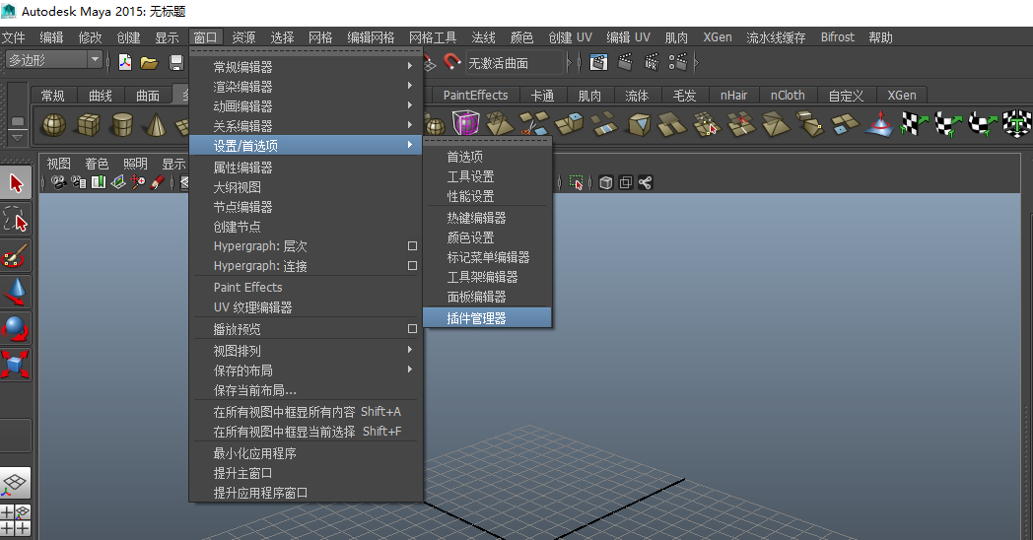This screenshot has width=1033, height=540.
Task: Expand the 保存的布局 submenu
Action: point(306,371)
